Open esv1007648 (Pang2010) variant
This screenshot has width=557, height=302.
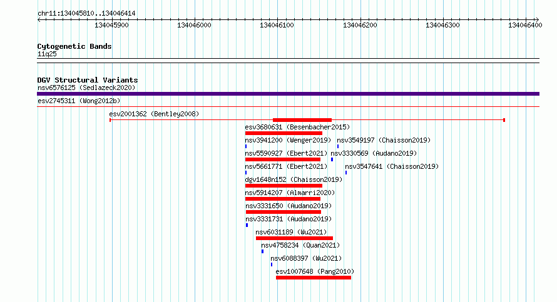[x=315, y=271]
